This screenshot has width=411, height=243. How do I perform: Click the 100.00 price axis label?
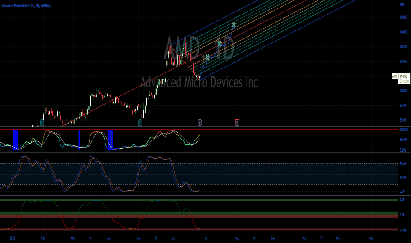coord(403,91)
